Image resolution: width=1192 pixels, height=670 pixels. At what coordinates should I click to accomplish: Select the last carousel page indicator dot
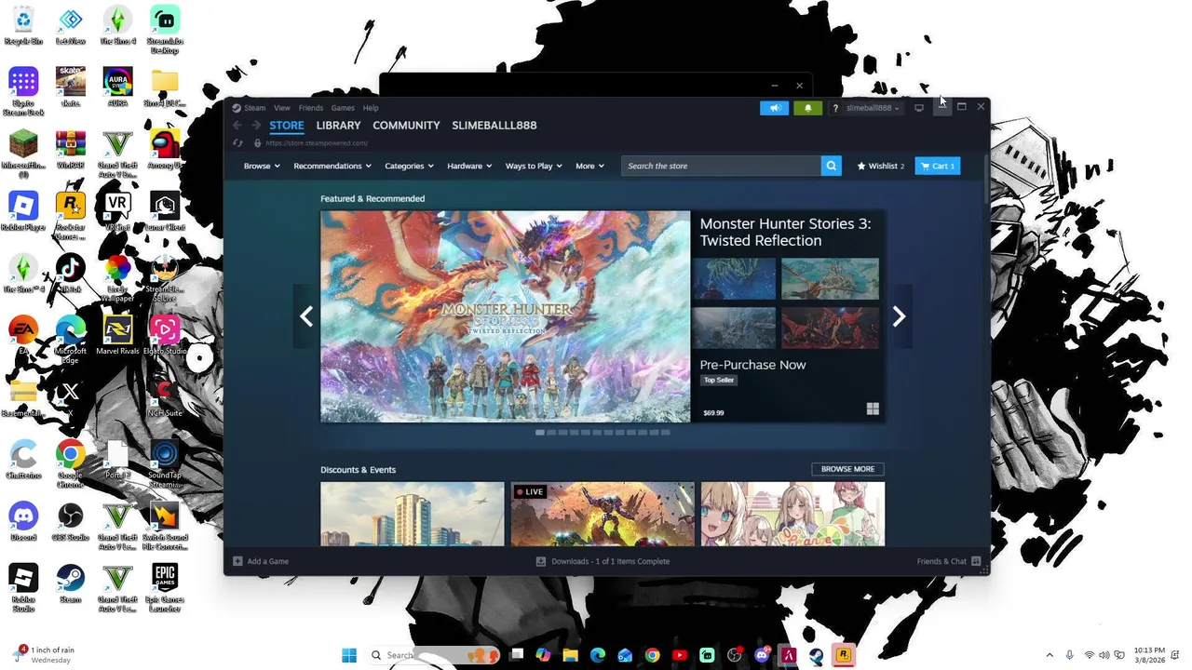point(665,432)
